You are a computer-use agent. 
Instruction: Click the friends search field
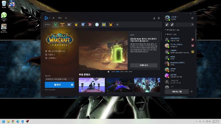tap(185, 25)
